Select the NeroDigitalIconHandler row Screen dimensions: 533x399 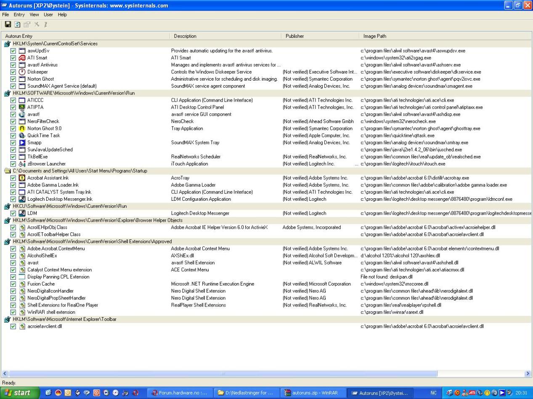pos(267,291)
